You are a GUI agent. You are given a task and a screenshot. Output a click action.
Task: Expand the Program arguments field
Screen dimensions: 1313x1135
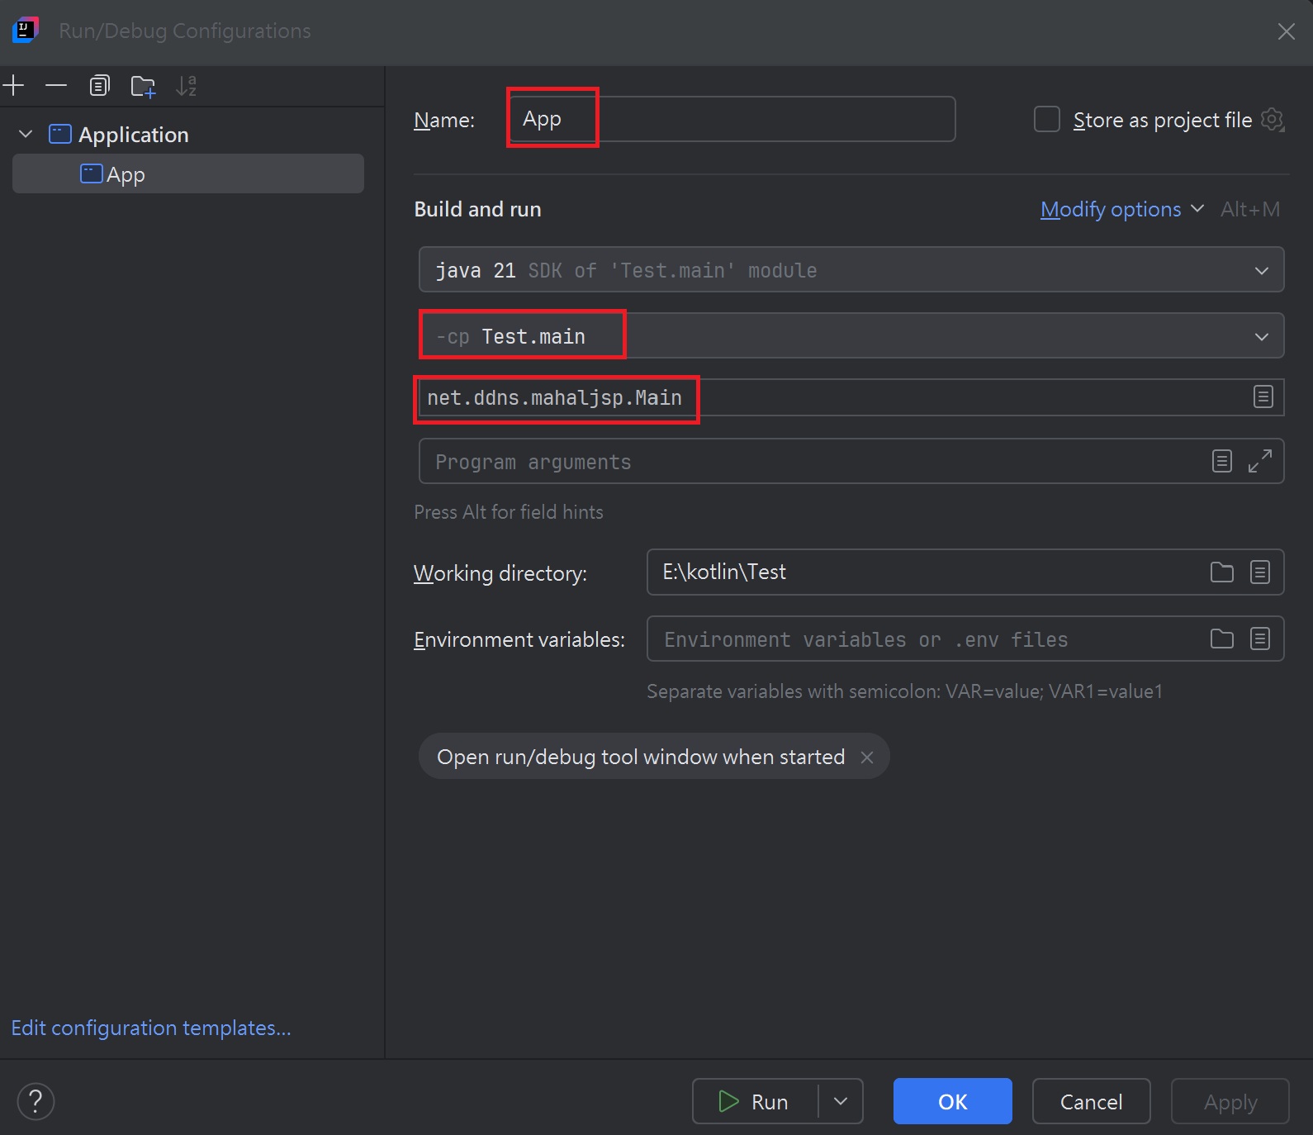(x=1259, y=461)
